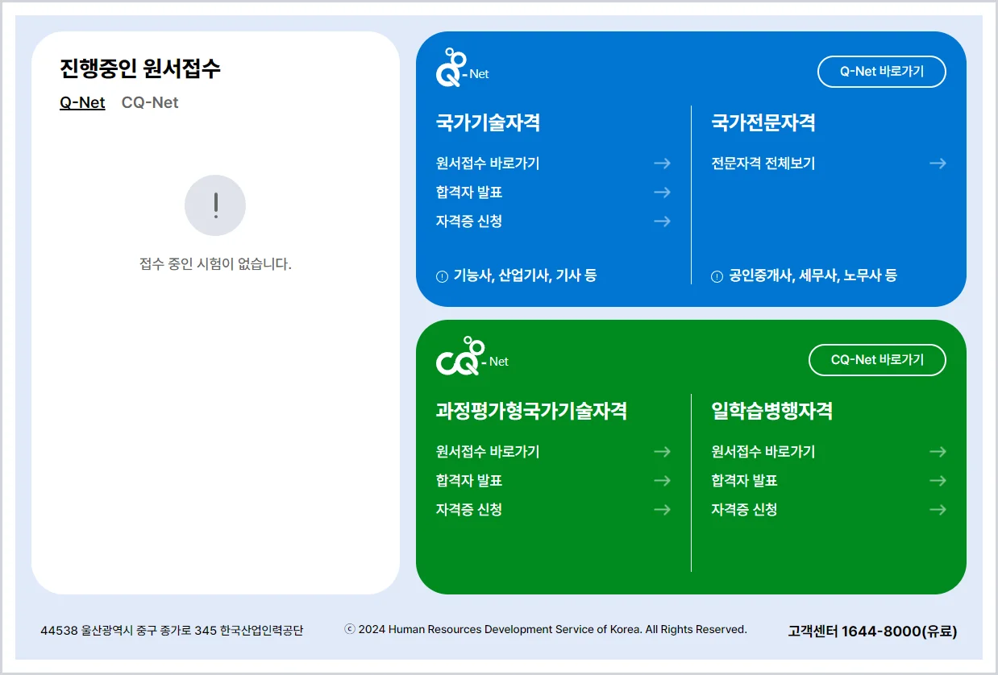
Task: Open 일학습병행자격 합격자 발표 link
Action: tap(744, 481)
